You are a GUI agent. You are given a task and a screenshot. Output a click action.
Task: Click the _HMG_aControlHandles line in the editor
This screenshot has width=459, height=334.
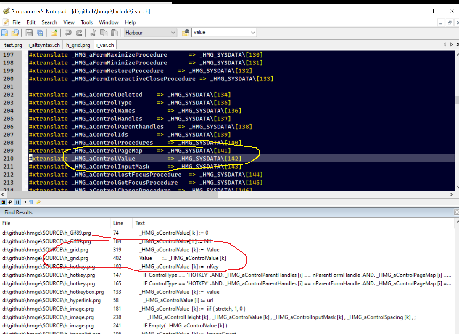pos(130,119)
